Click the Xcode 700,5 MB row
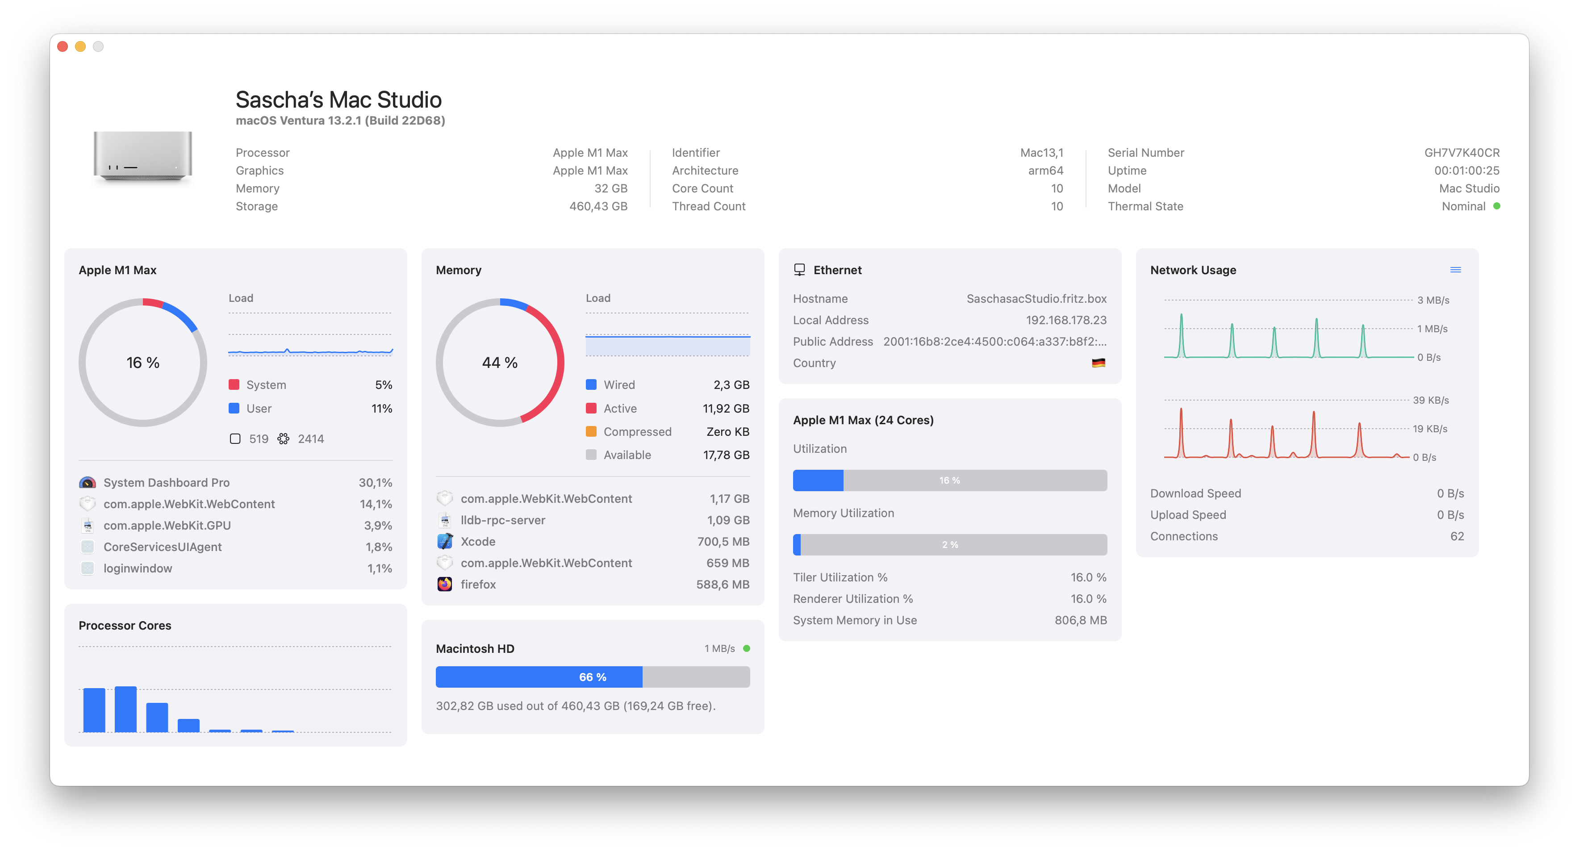The image size is (1579, 852). tap(593, 541)
